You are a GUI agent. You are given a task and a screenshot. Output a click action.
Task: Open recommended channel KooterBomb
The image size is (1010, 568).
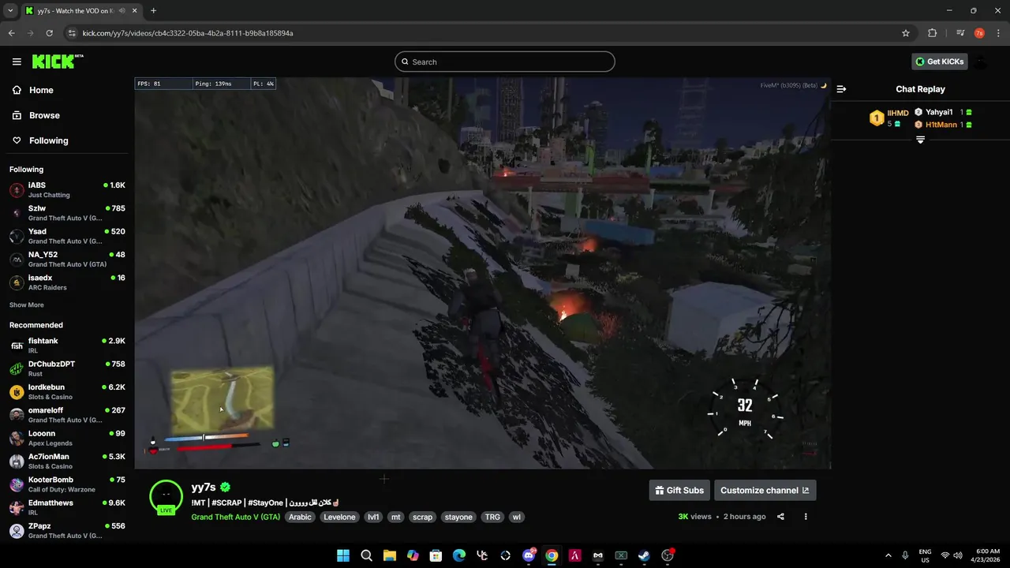67,484
